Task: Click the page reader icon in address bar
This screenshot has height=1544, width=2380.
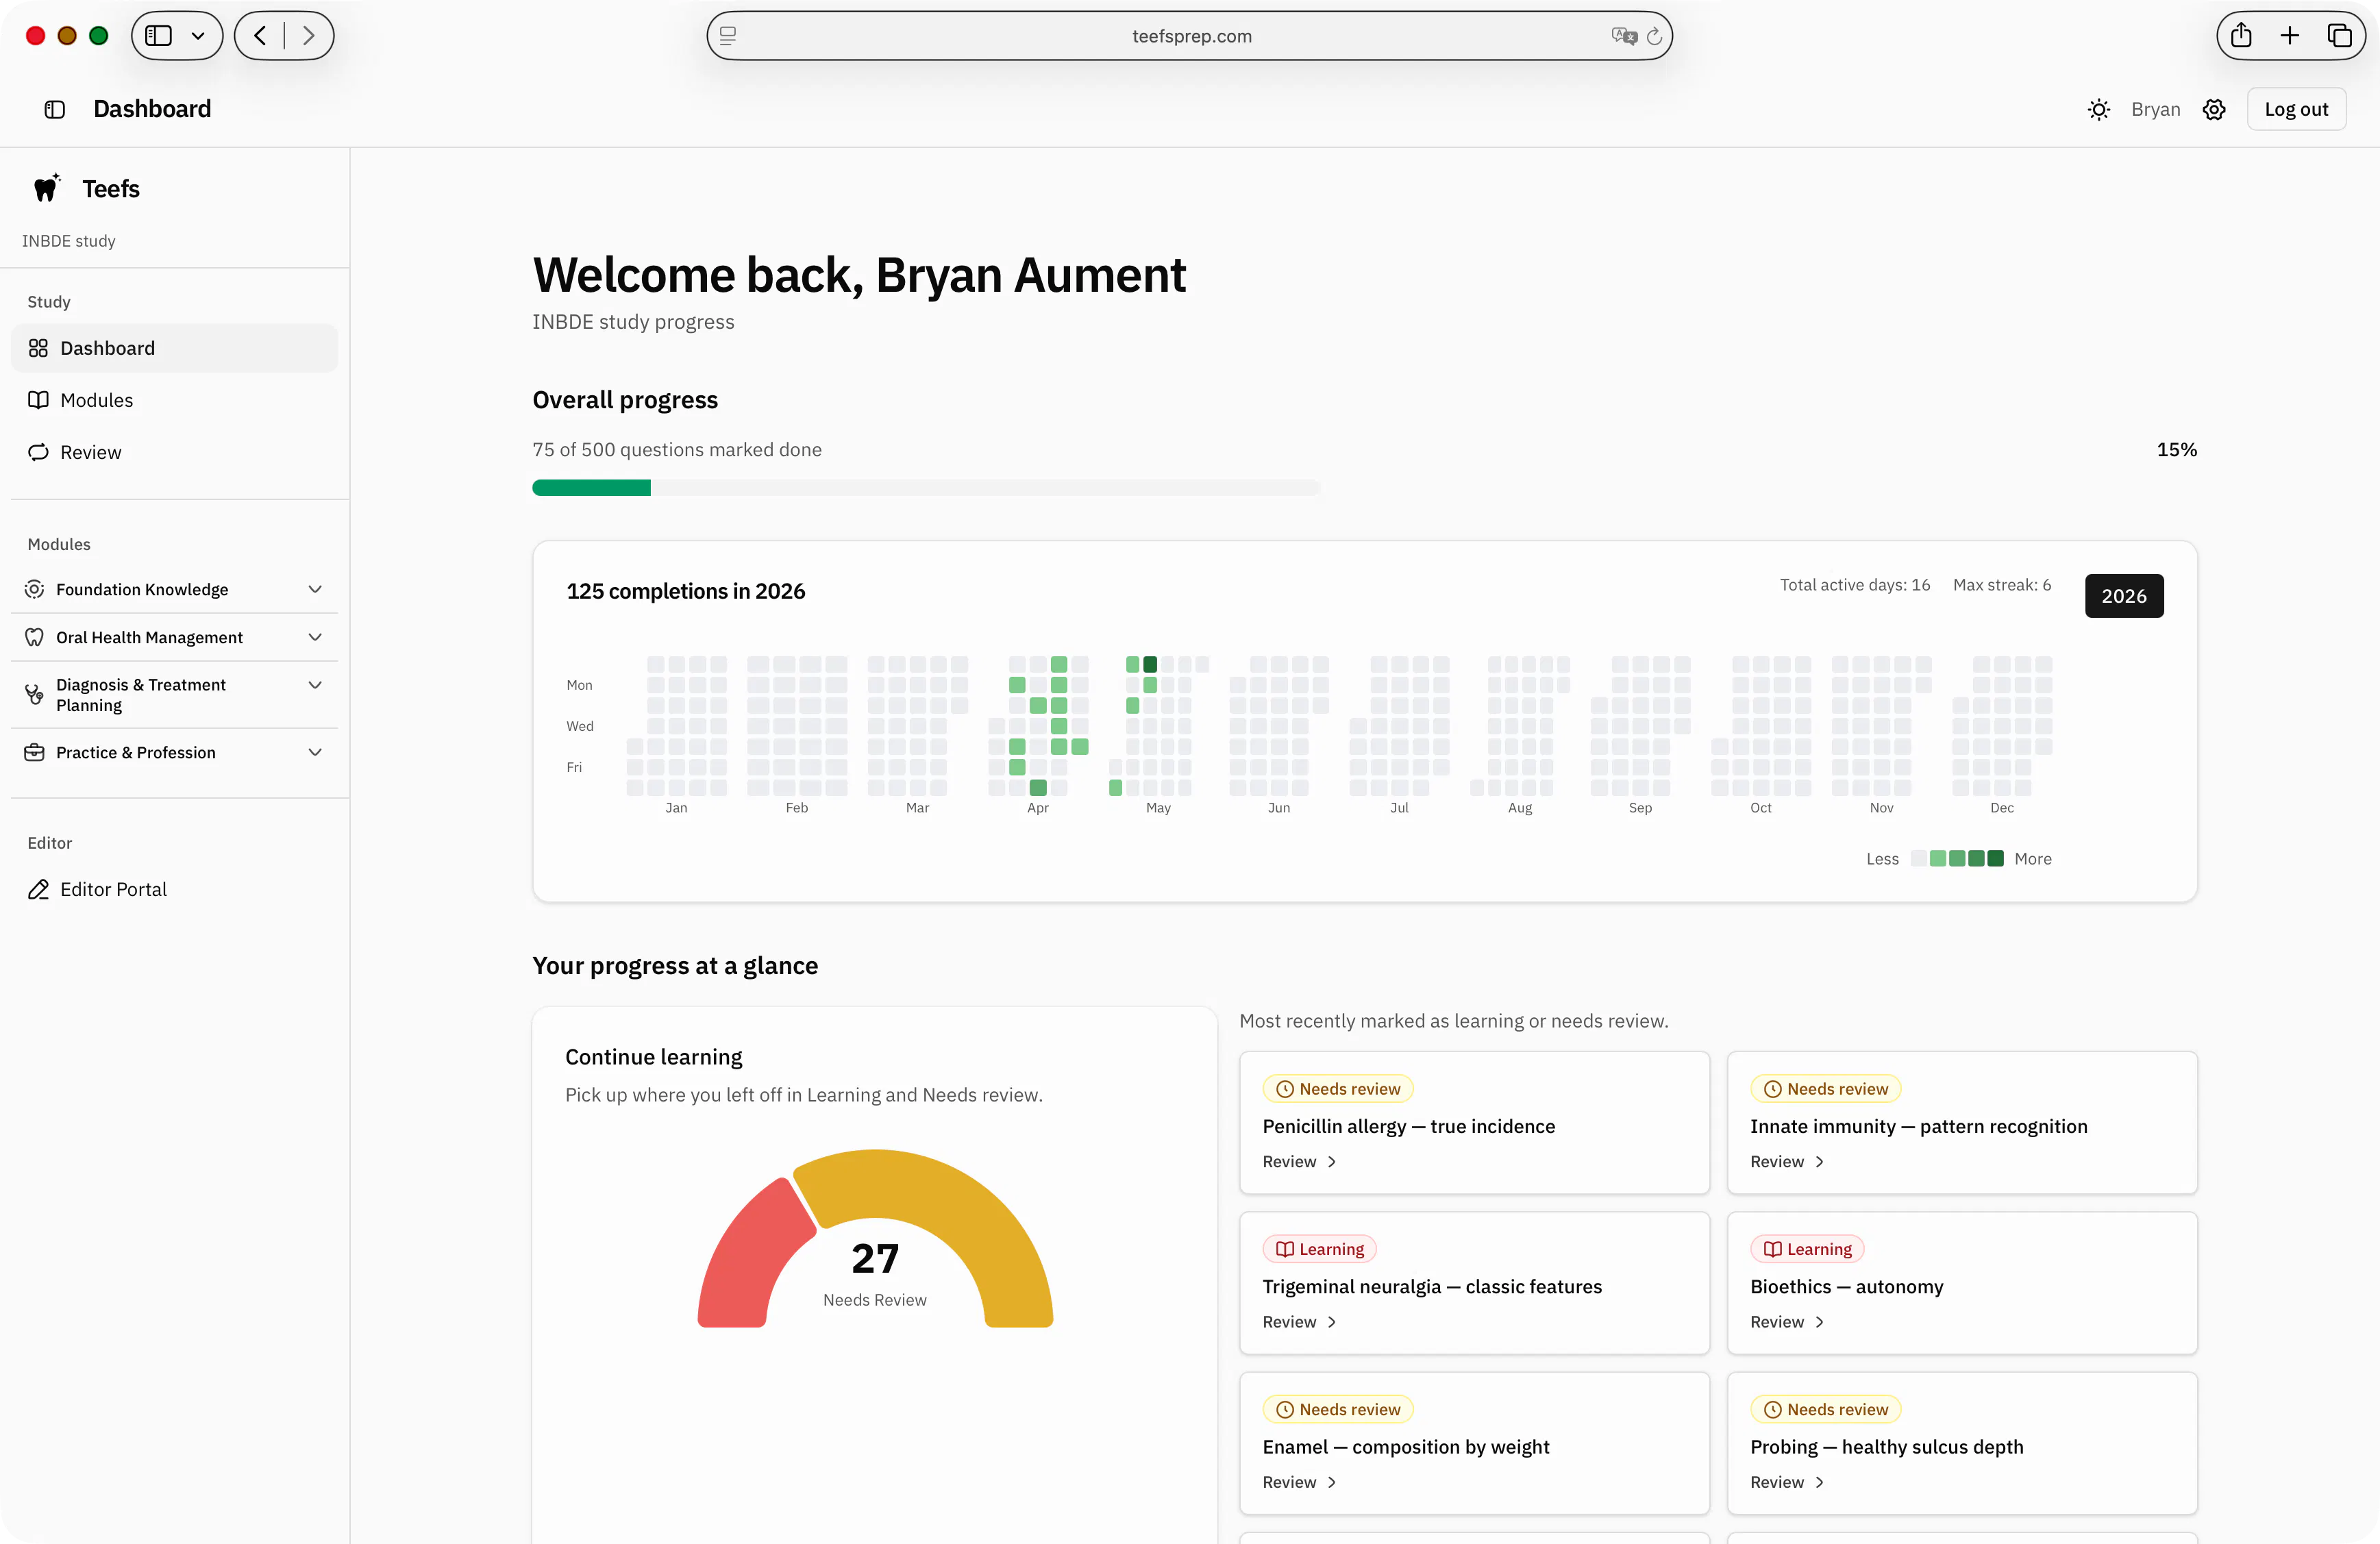Action: pos(728,36)
